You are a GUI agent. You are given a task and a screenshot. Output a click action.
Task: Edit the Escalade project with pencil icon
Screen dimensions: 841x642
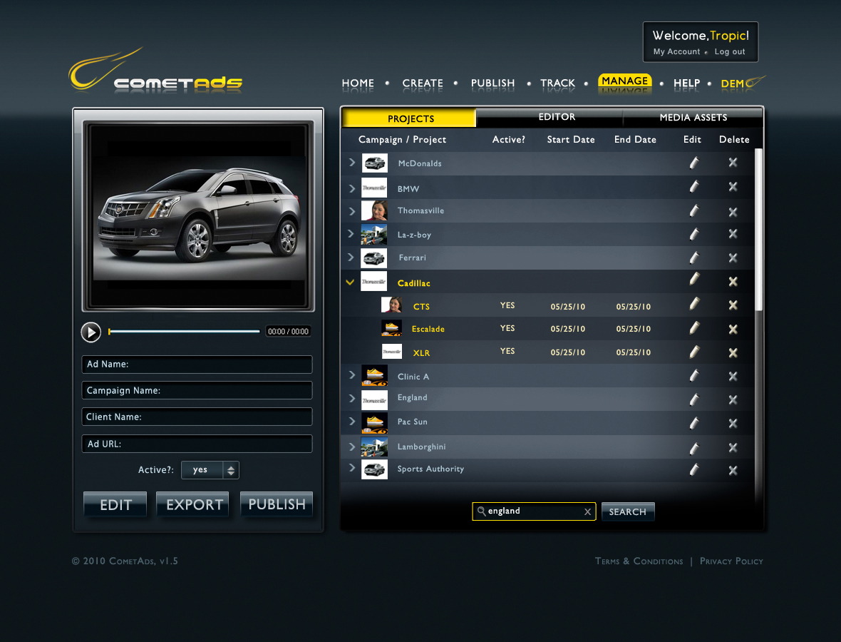click(694, 327)
